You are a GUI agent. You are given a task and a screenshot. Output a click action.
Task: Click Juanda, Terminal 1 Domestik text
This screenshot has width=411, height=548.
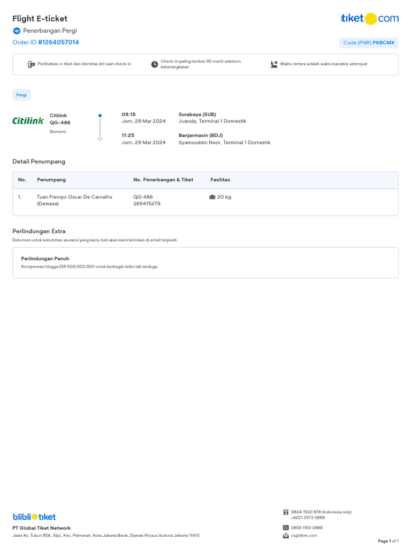click(212, 121)
